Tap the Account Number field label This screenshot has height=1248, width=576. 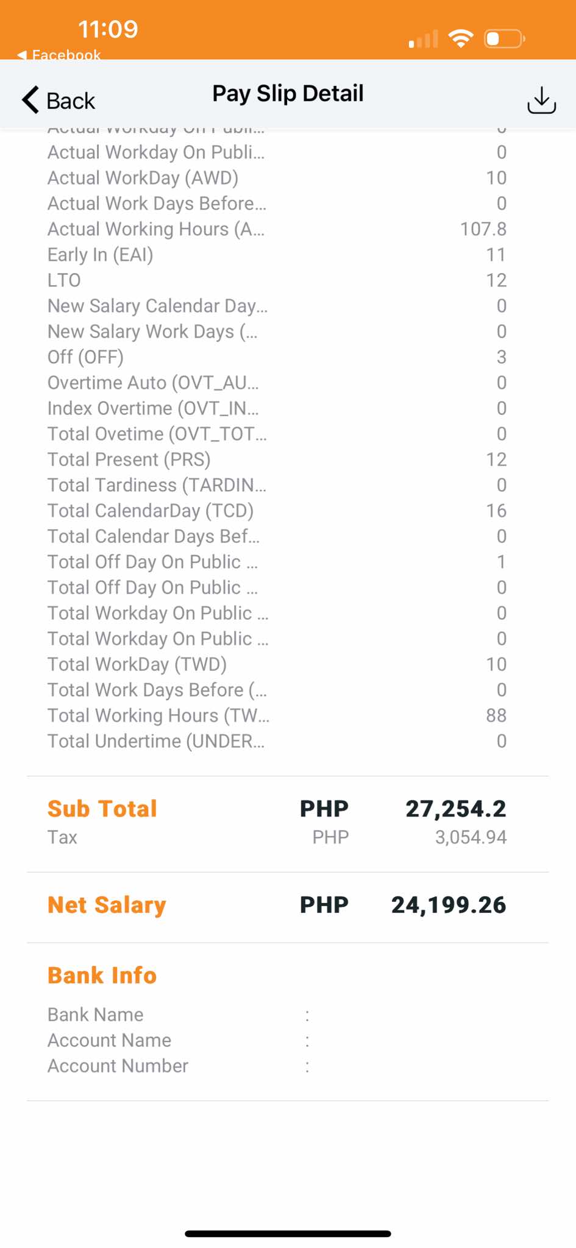(x=118, y=1066)
